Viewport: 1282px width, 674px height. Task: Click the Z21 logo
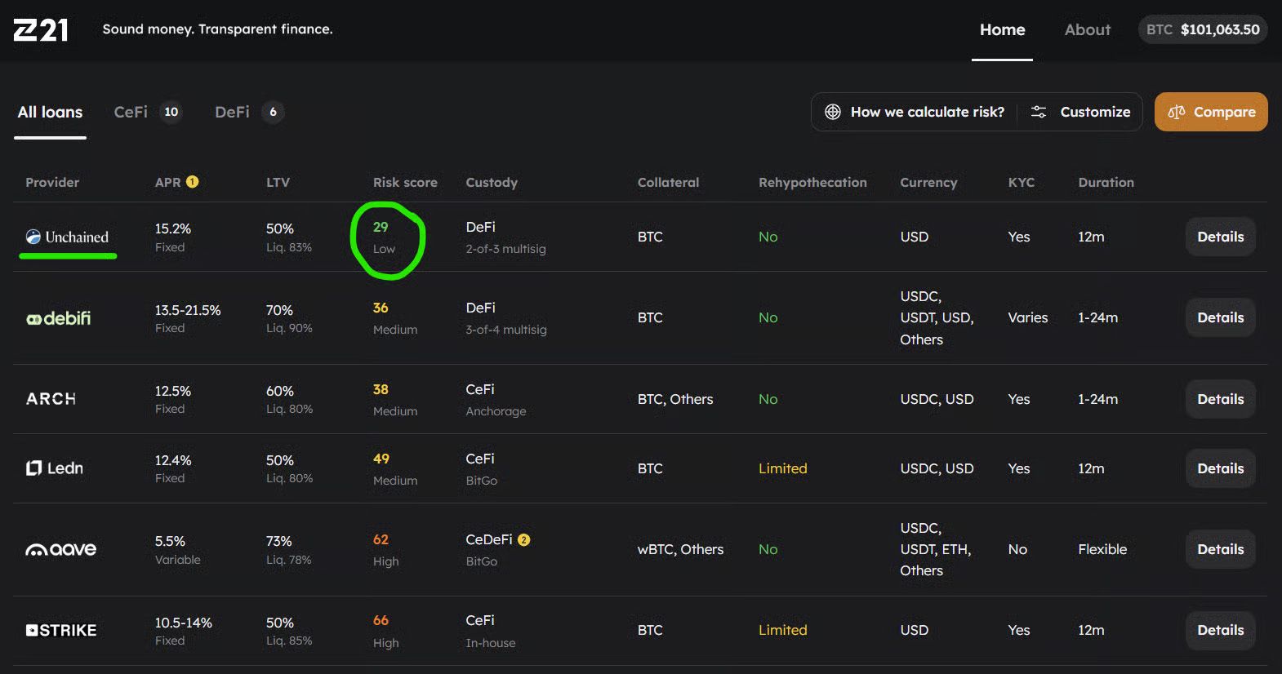41,30
